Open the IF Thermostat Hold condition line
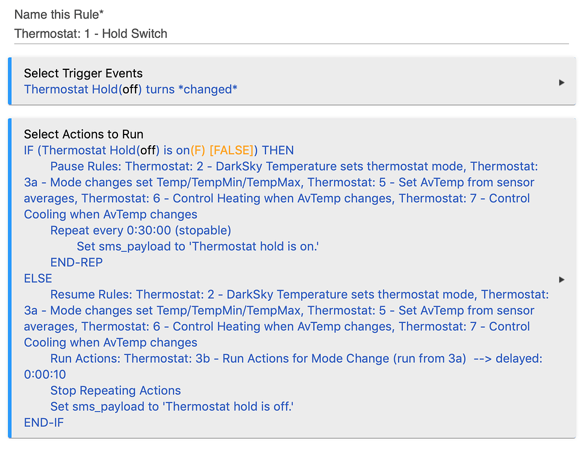The height and width of the screenshot is (452, 584). pos(151,150)
